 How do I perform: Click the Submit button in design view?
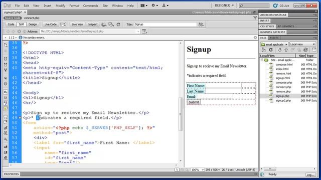[x=194, y=102]
